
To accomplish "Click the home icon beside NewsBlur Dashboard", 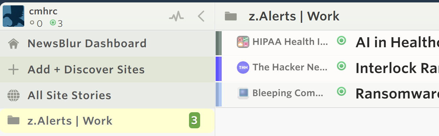I will click(x=13, y=44).
